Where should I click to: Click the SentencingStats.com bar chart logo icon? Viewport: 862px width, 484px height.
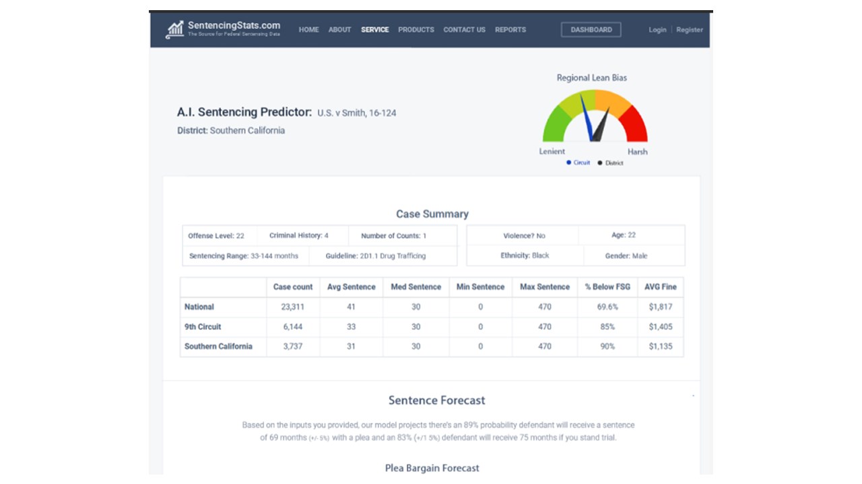click(175, 30)
